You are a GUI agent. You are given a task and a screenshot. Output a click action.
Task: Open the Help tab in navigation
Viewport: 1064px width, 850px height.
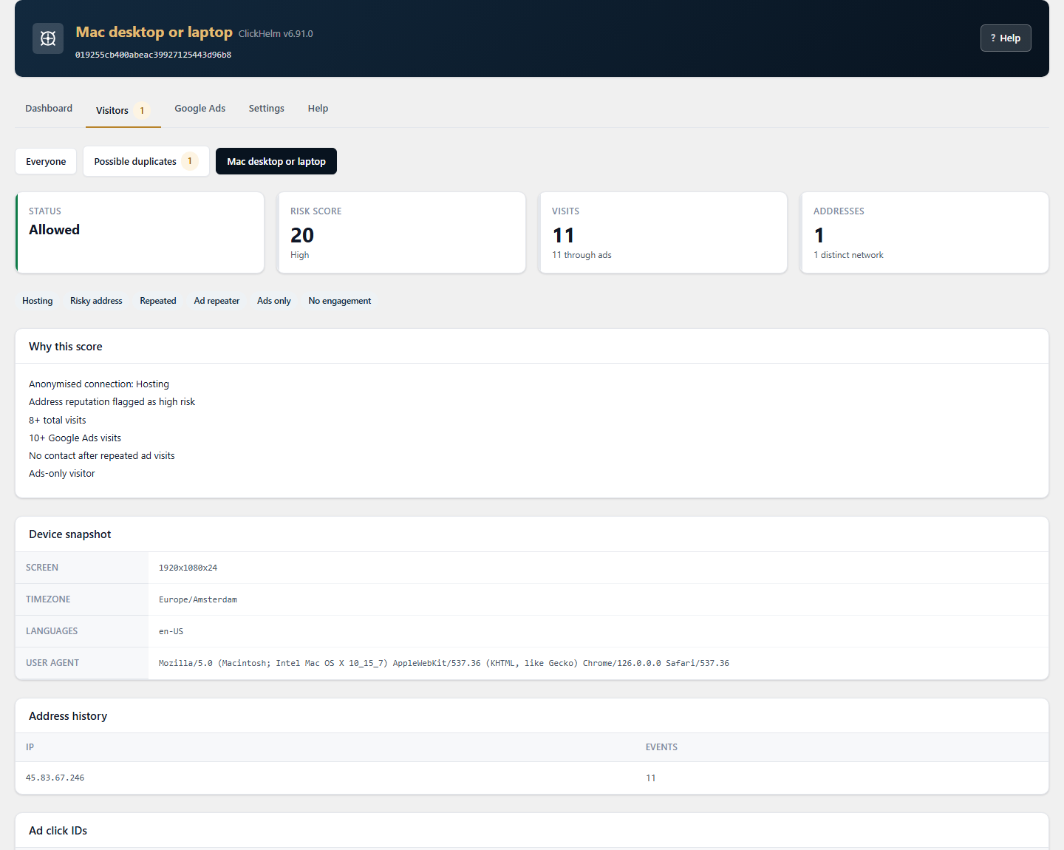click(x=318, y=109)
